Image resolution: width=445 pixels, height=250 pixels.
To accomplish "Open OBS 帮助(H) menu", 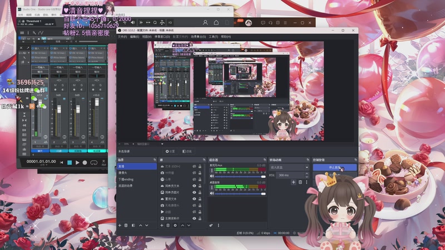I will click(226, 37).
